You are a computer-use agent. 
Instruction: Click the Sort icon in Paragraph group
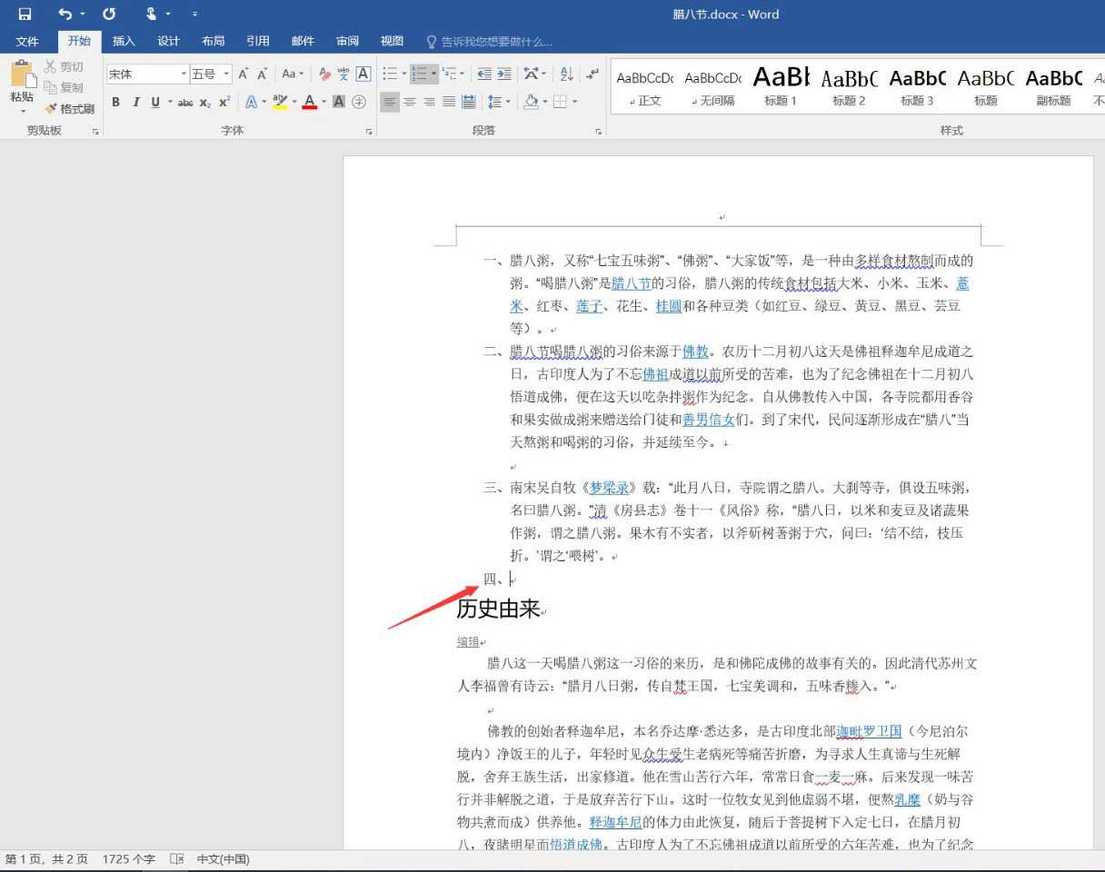(x=568, y=74)
